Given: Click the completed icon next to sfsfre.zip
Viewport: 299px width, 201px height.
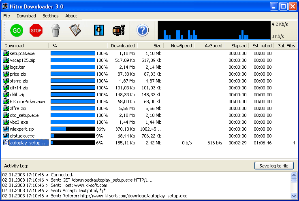Looking at the screenshot, I should (6, 81).
